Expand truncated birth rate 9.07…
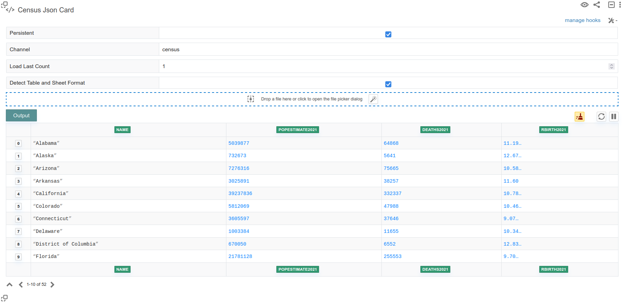Screen dimensions: 624x302 pyautogui.click(x=511, y=218)
